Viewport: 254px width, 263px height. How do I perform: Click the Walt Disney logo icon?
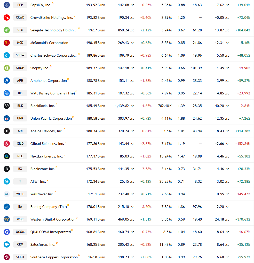7,93
